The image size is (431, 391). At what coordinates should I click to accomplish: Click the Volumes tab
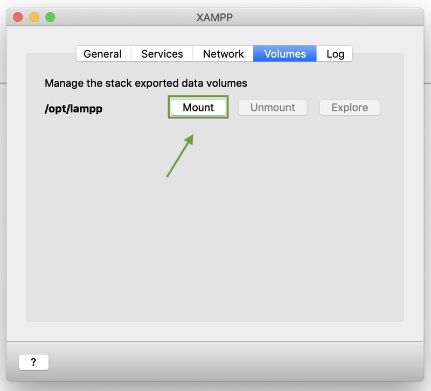tap(285, 54)
